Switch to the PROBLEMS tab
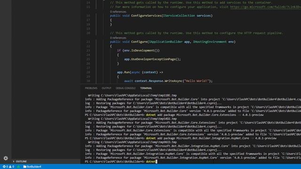This screenshot has height=169, width=301. (91, 88)
